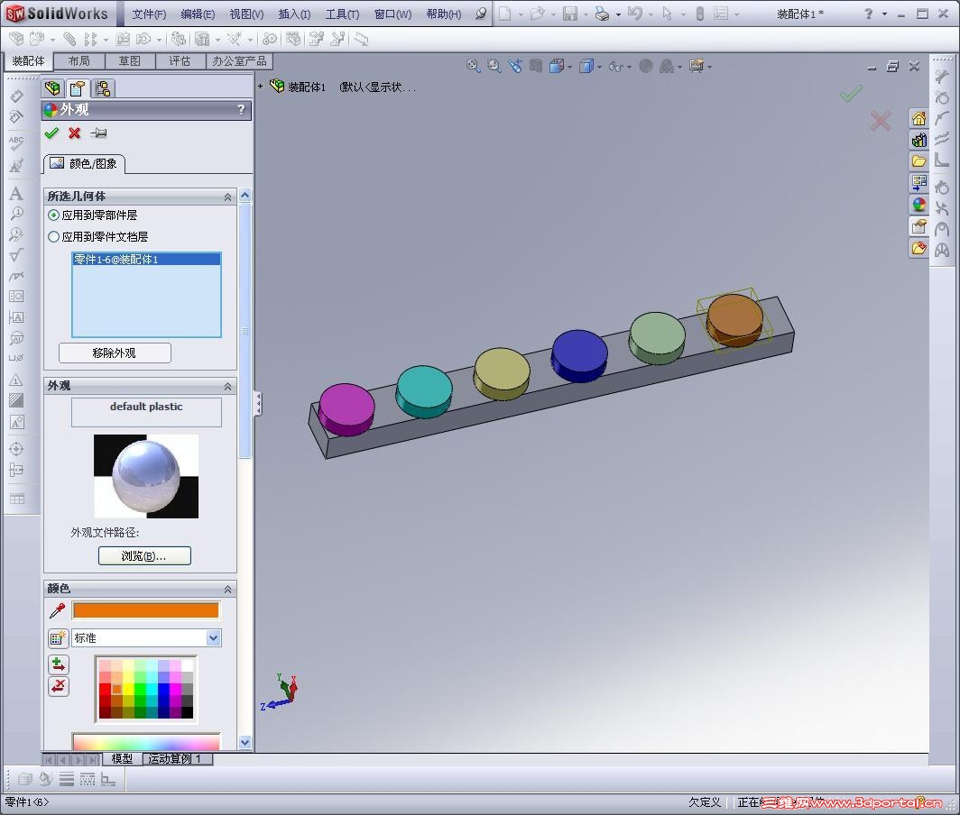This screenshot has height=815, width=960.
Task: Switch to the ConfigurationManager tab icon
Action: tap(102, 87)
